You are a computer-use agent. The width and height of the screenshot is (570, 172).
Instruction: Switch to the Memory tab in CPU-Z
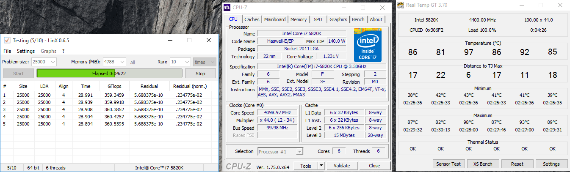click(299, 19)
